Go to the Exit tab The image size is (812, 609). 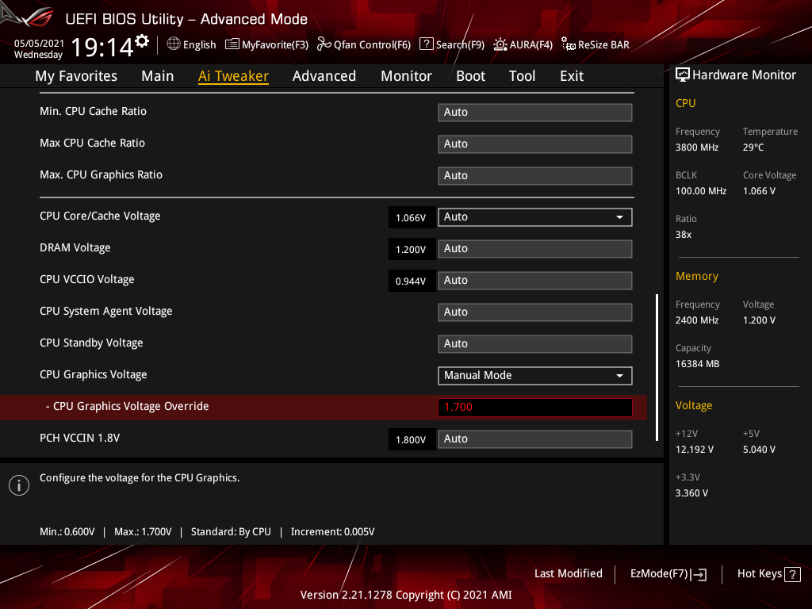click(x=572, y=76)
